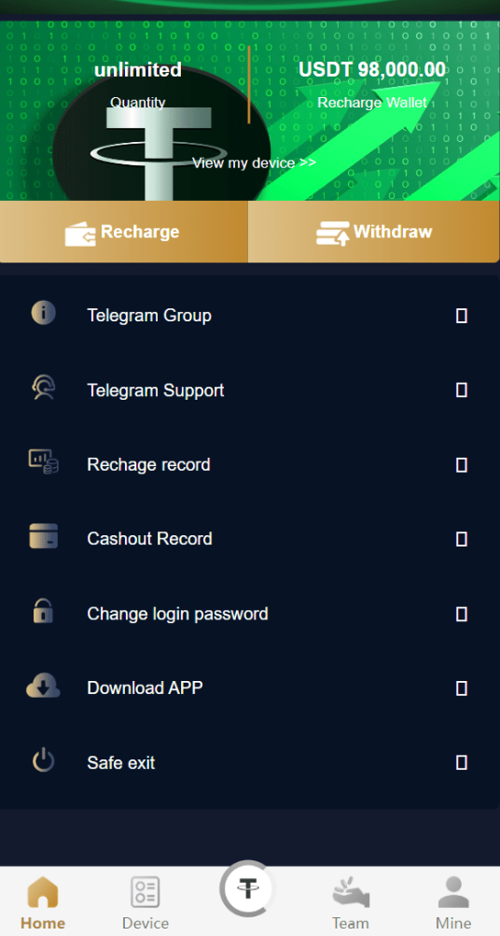This screenshot has height=936, width=500.
Task: Expand arrow beside Safe exit
Action: coord(461,762)
